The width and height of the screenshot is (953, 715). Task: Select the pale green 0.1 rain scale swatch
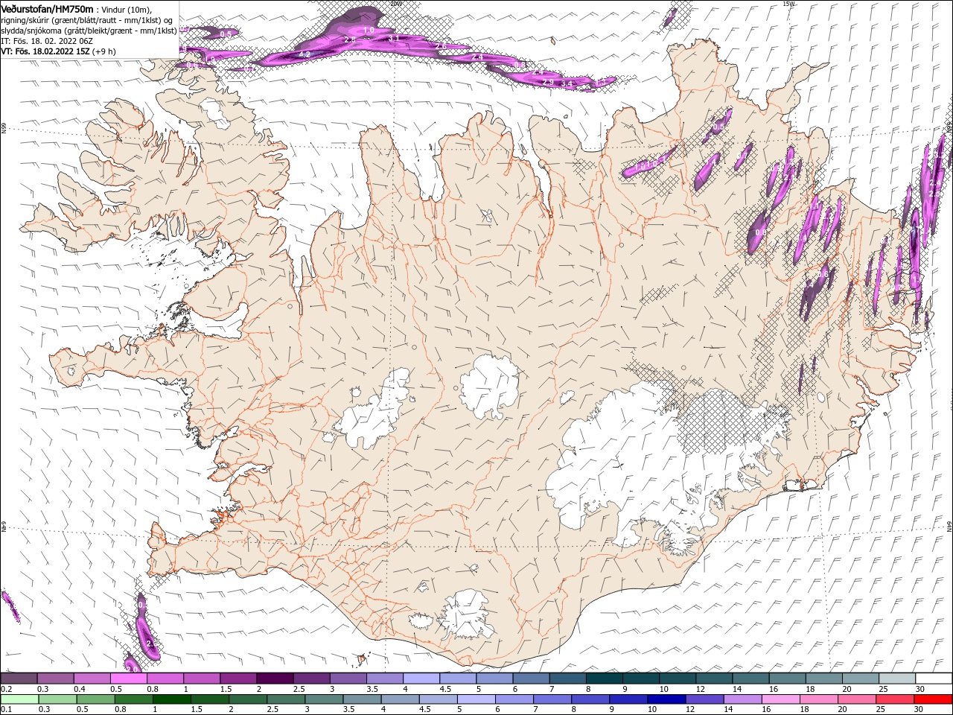pos(19,699)
